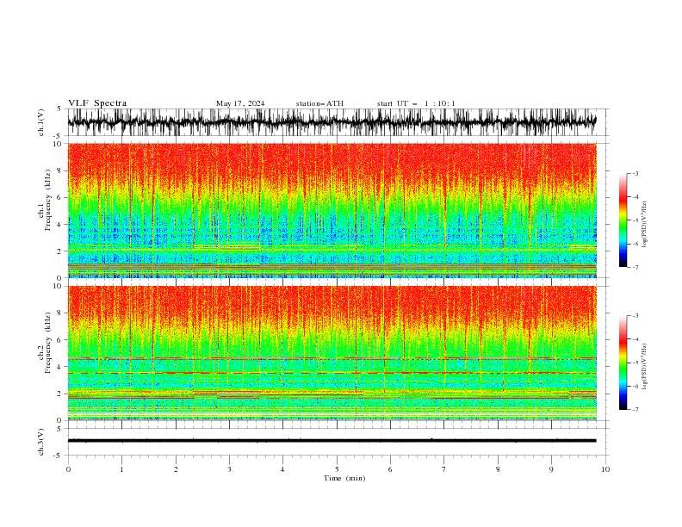Viewport: 682px width, 527px height.
Task: Click the ch.2 color scale bar
Action: (623, 363)
